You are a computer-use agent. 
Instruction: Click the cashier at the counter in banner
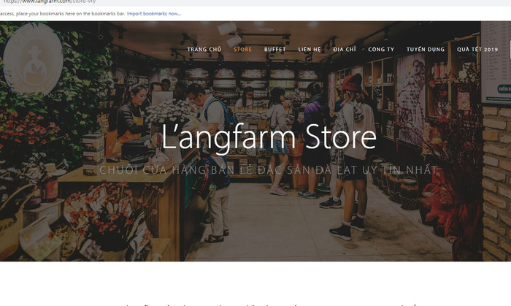(x=129, y=119)
